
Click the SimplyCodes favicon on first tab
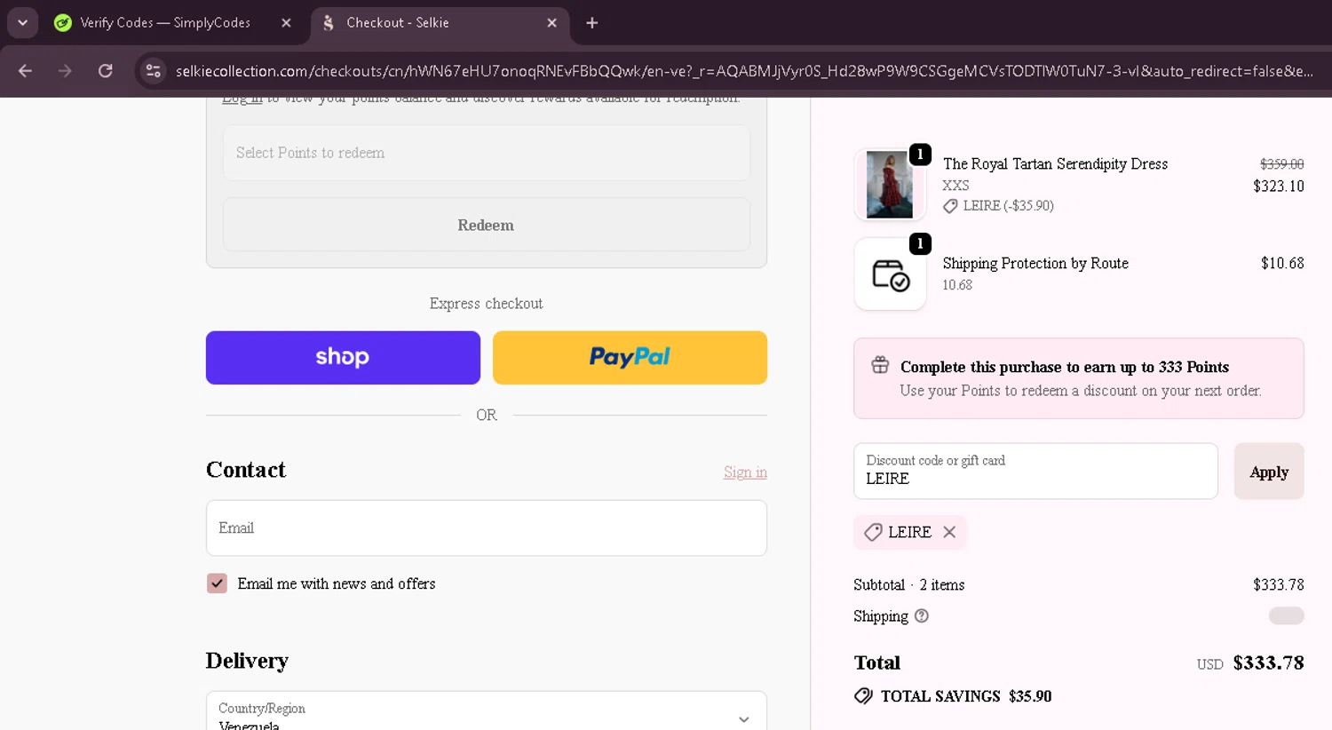point(62,23)
